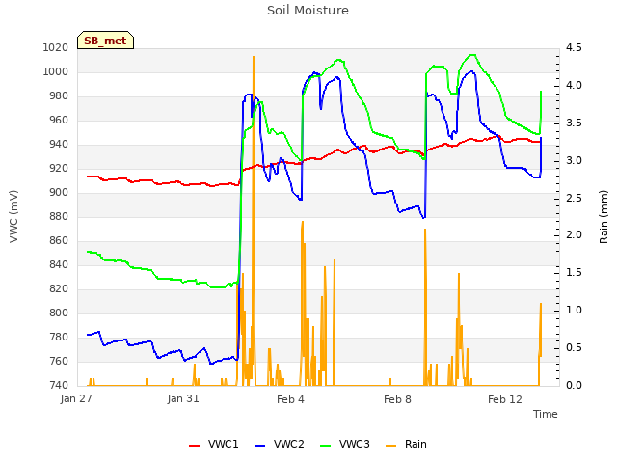Click the 4.5 right axis tick label
Image resolution: width=617 pixels, height=463 pixels.
click(x=574, y=47)
